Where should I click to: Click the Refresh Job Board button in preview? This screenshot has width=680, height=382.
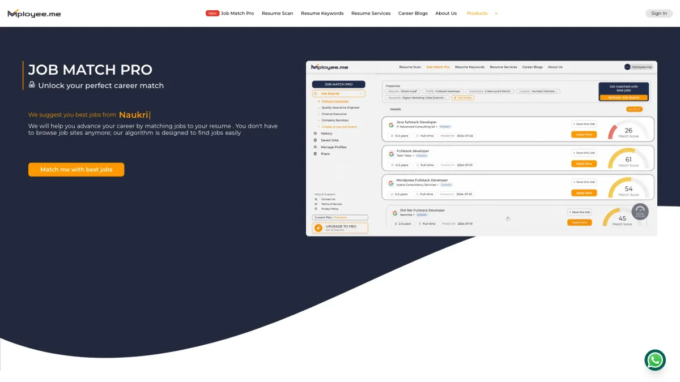click(x=623, y=97)
